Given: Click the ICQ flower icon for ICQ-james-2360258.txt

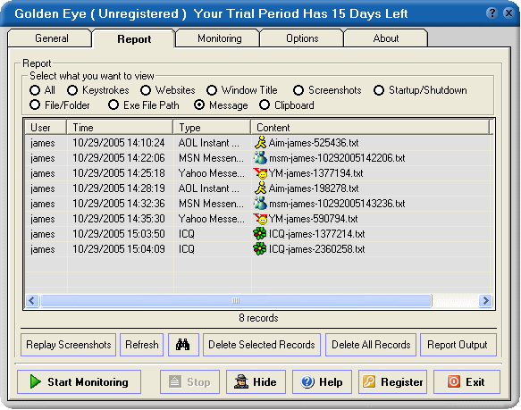Looking at the screenshot, I should click(260, 249).
